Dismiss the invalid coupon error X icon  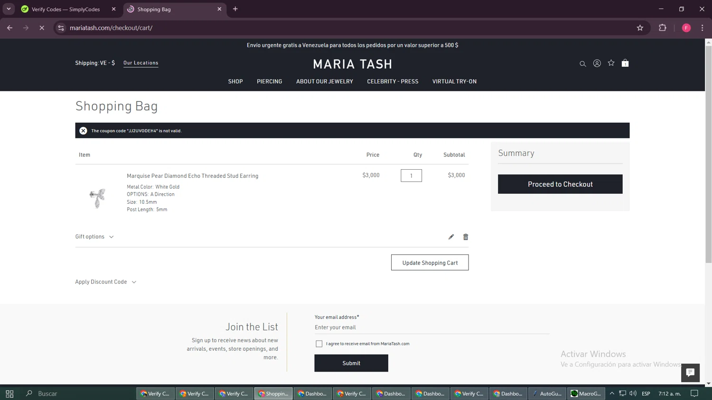coord(83,130)
